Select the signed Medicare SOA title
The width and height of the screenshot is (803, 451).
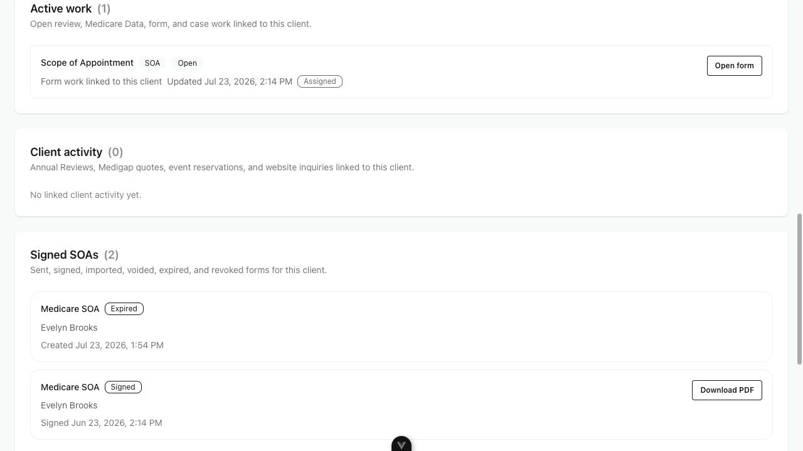click(x=70, y=387)
